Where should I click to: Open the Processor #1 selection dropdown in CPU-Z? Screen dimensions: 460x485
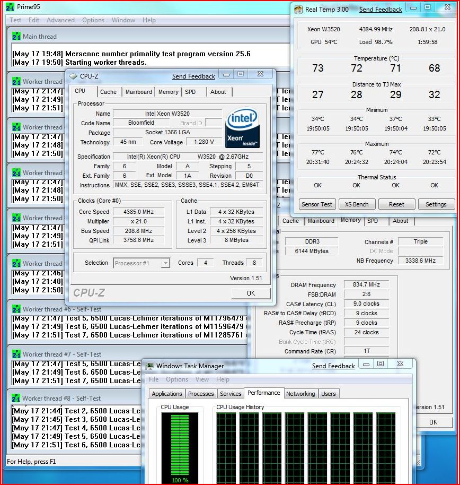click(165, 263)
